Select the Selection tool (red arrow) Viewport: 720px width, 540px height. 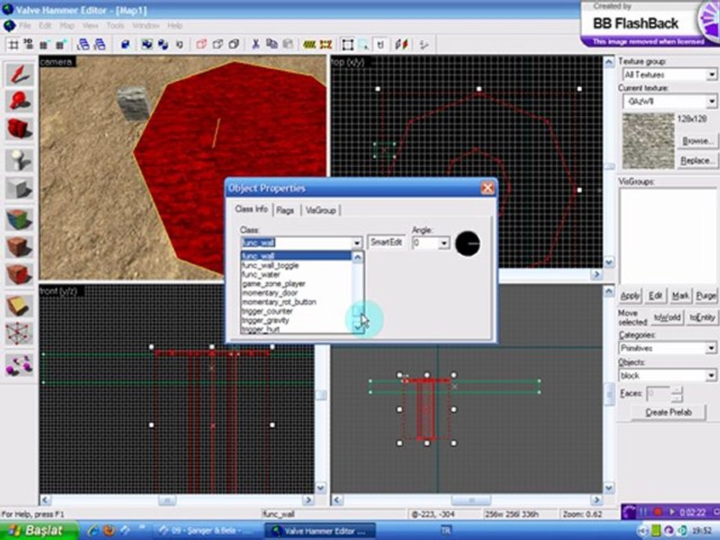click(x=19, y=74)
